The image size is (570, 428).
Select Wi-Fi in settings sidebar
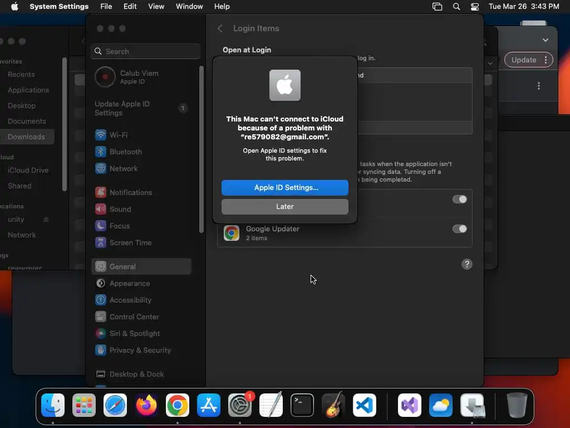coord(142,135)
